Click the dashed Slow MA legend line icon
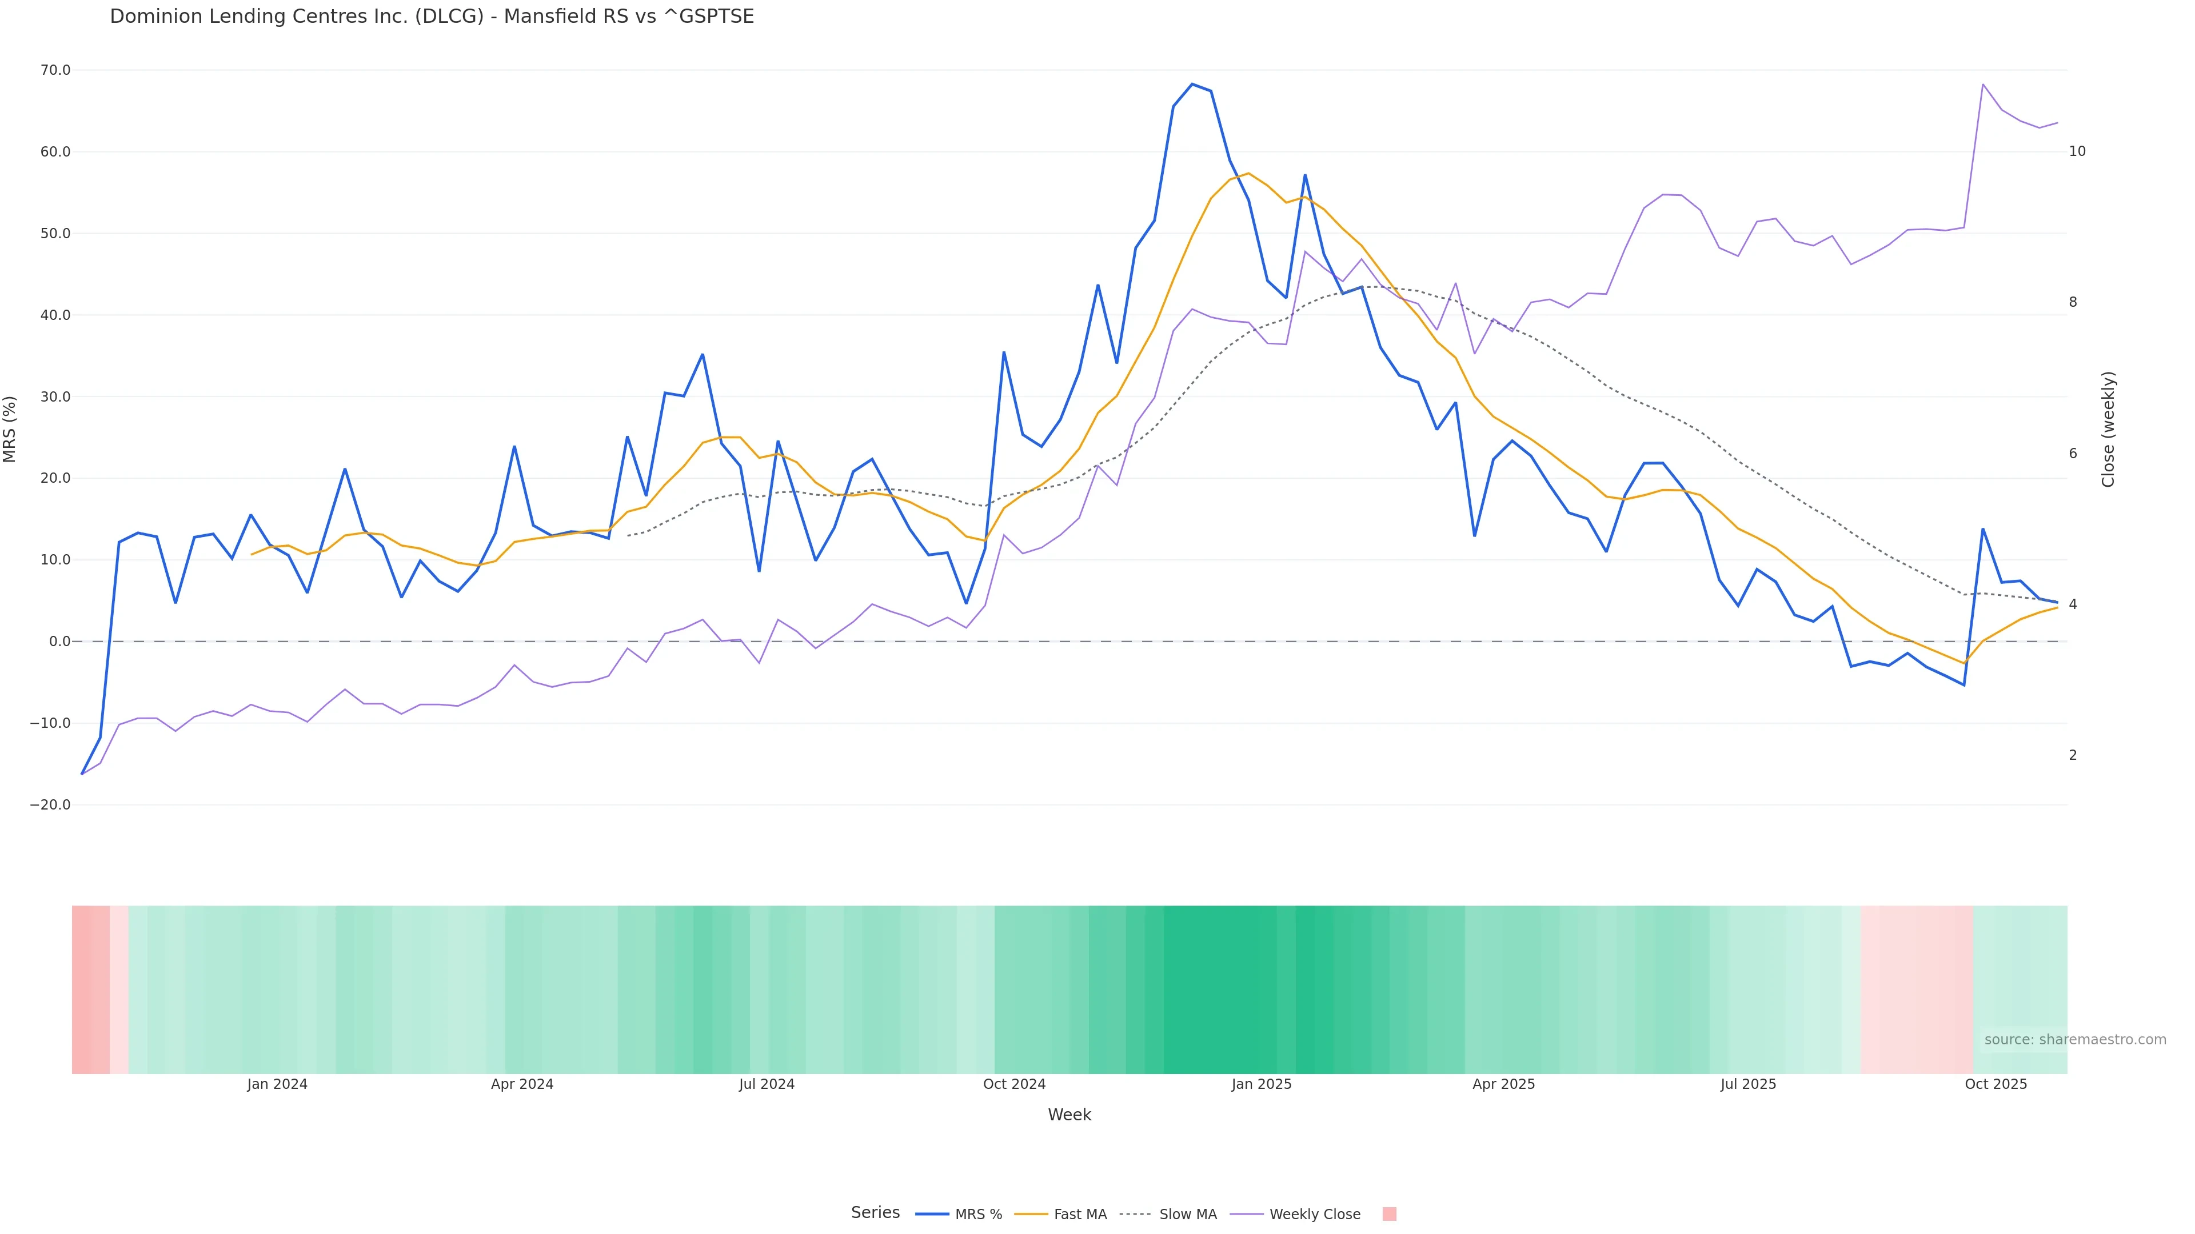Viewport: 2195px width, 1234px height. pyautogui.click(x=1135, y=1215)
